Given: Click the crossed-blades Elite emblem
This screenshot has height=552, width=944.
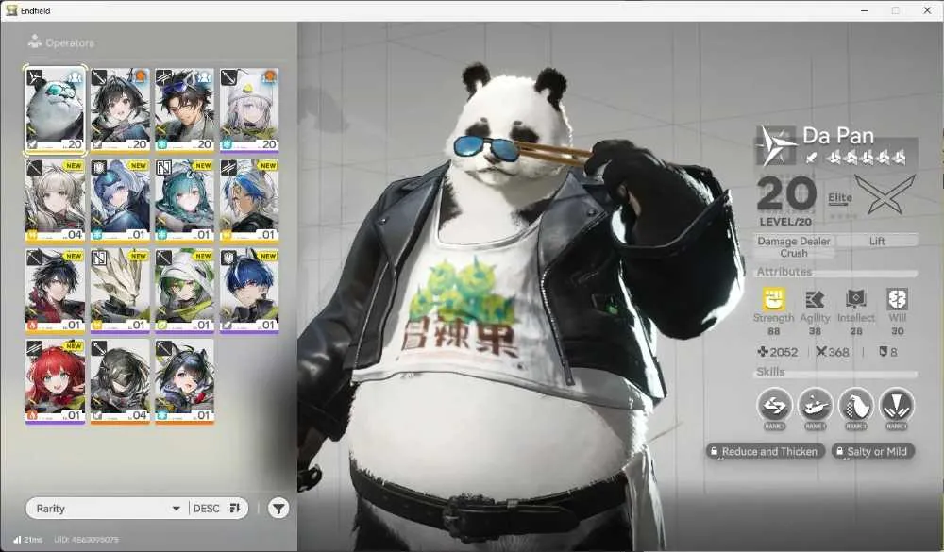Looking at the screenshot, I should click(x=885, y=194).
